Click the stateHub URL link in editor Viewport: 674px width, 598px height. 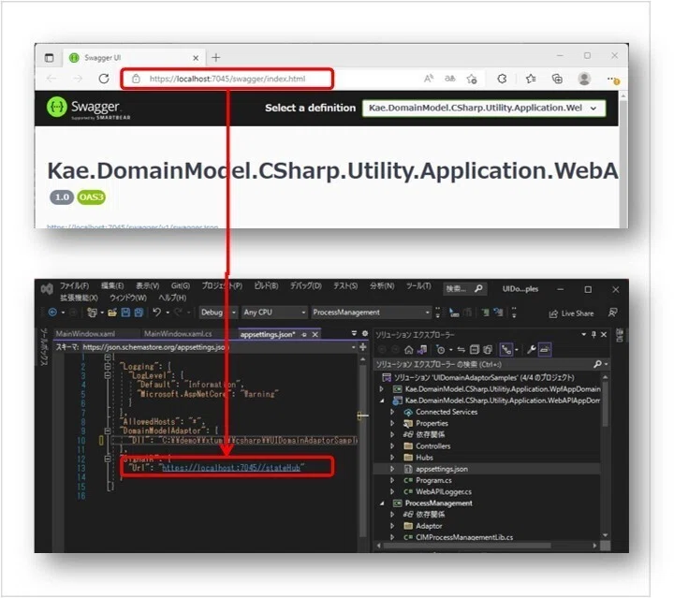coord(231,468)
